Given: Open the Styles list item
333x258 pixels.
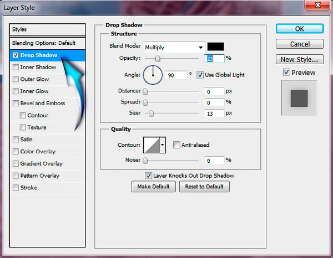Looking at the screenshot, I should click(x=48, y=29).
